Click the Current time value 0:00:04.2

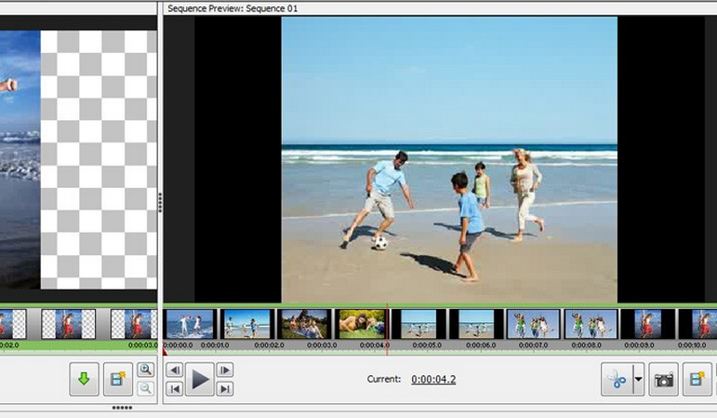tap(433, 379)
